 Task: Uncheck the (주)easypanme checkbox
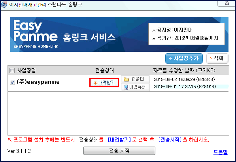click(x=12, y=82)
